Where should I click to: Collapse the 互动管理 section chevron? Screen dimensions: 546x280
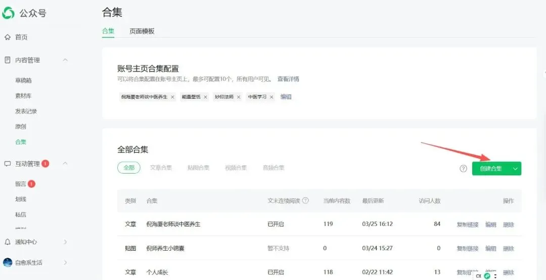tap(65, 163)
